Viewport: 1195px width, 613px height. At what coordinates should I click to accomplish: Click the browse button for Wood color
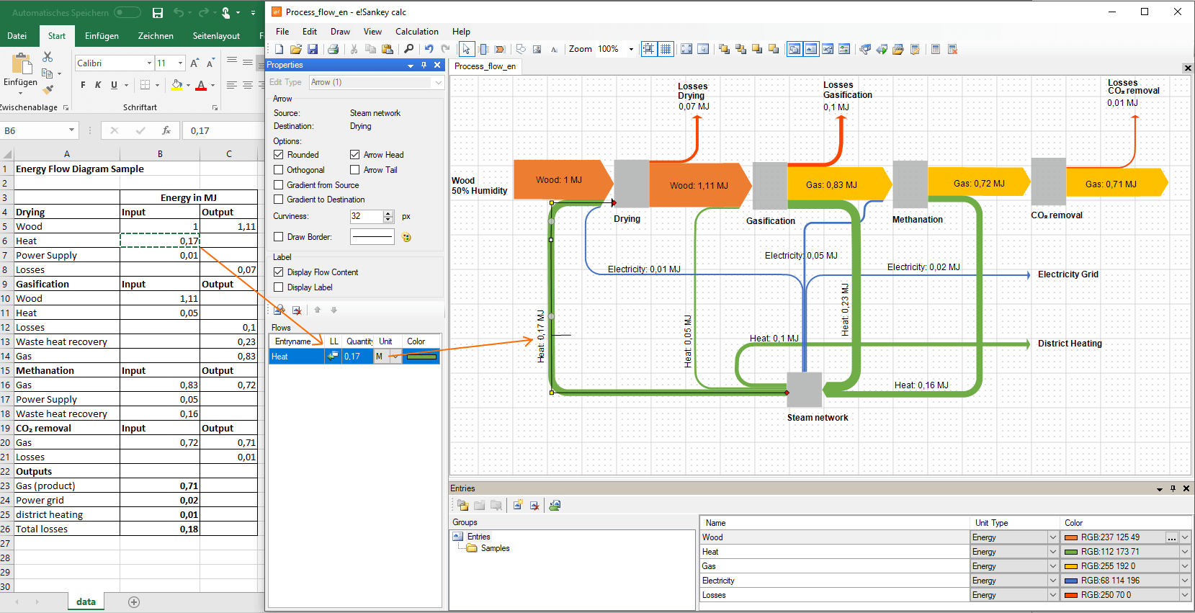coord(1171,537)
